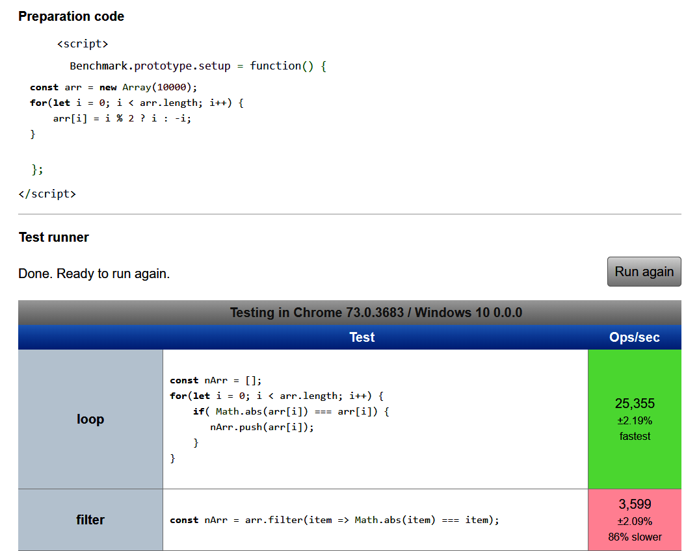This screenshot has height=551, width=699.
Task: Click the new Array(10000) declaration line
Action: (x=113, y=87)
